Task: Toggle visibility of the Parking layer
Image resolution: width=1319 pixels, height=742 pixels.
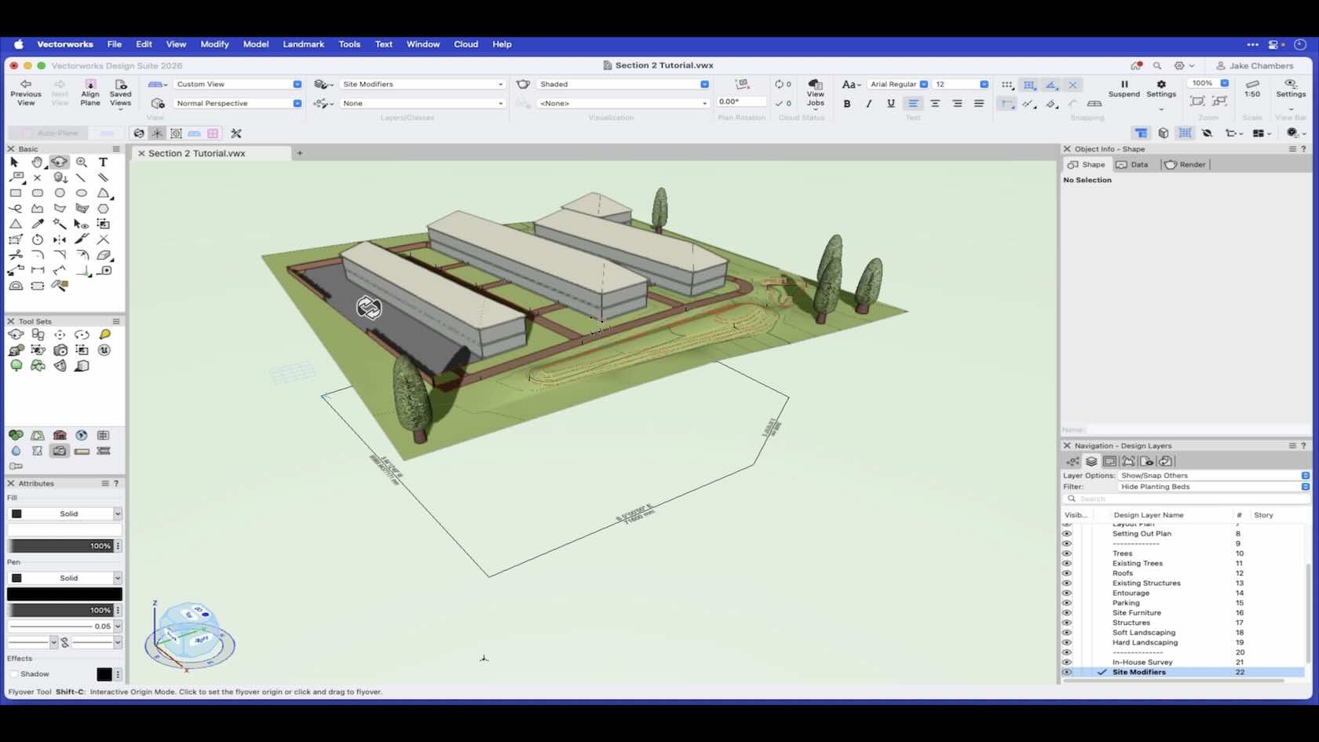Action: tap(1066, 603)
